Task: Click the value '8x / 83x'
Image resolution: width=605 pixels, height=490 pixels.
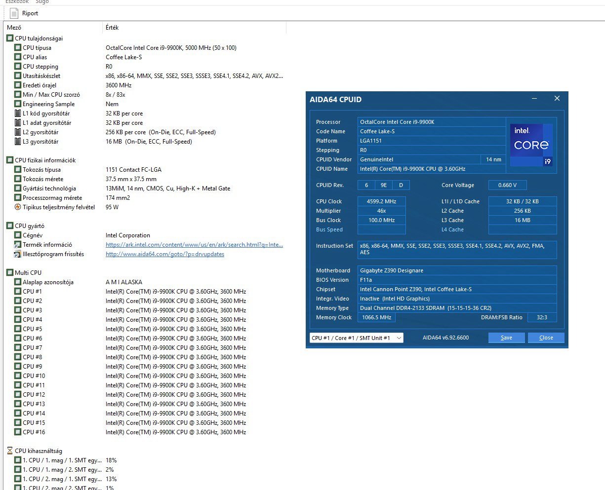Action: [x=116, y=94]
